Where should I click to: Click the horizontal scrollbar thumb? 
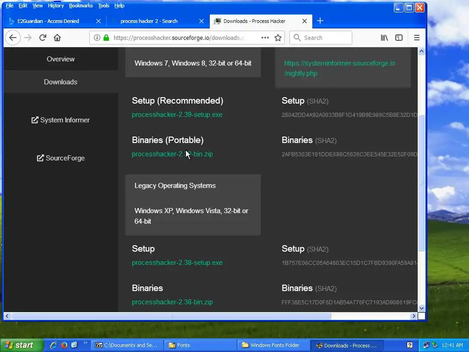pyautogui.click(x=171, y=316)
